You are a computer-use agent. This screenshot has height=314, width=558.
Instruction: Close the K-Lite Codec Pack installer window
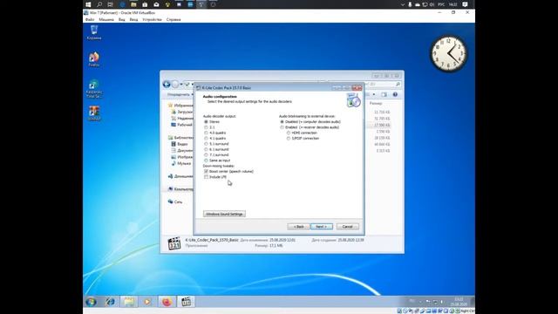(x=357, y=87)
